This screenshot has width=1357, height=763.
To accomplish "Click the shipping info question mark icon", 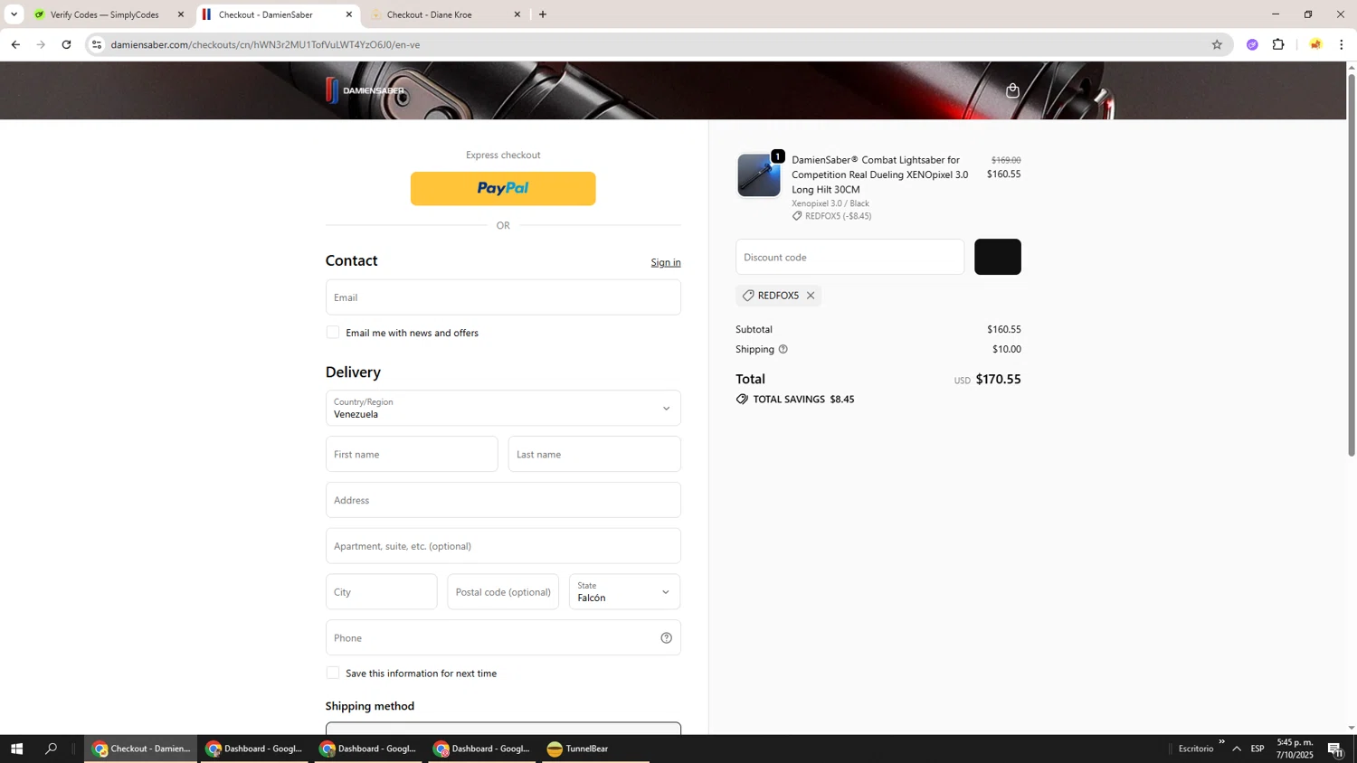I will 783,349.
